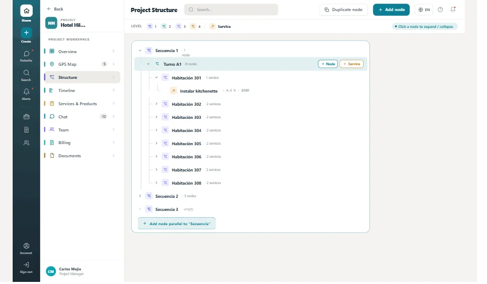
Task: Click the level 1 legend icon
Action: (150, 26)
